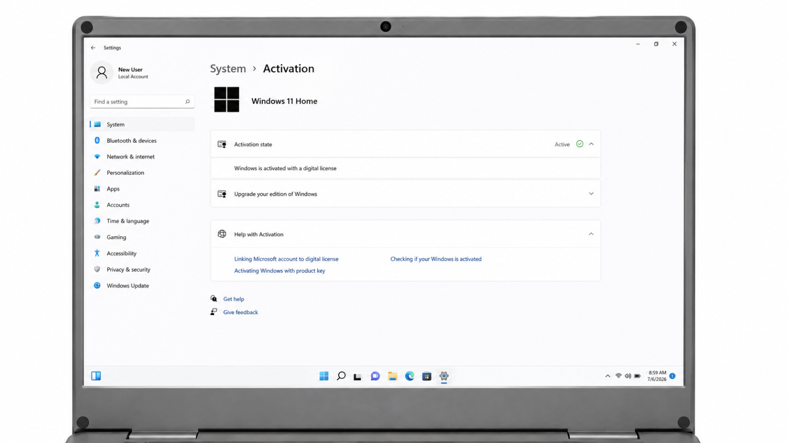This screenshot has height=443, width=788.
Task: Select System in the sidebar
Action: click(x=142, y=125)
